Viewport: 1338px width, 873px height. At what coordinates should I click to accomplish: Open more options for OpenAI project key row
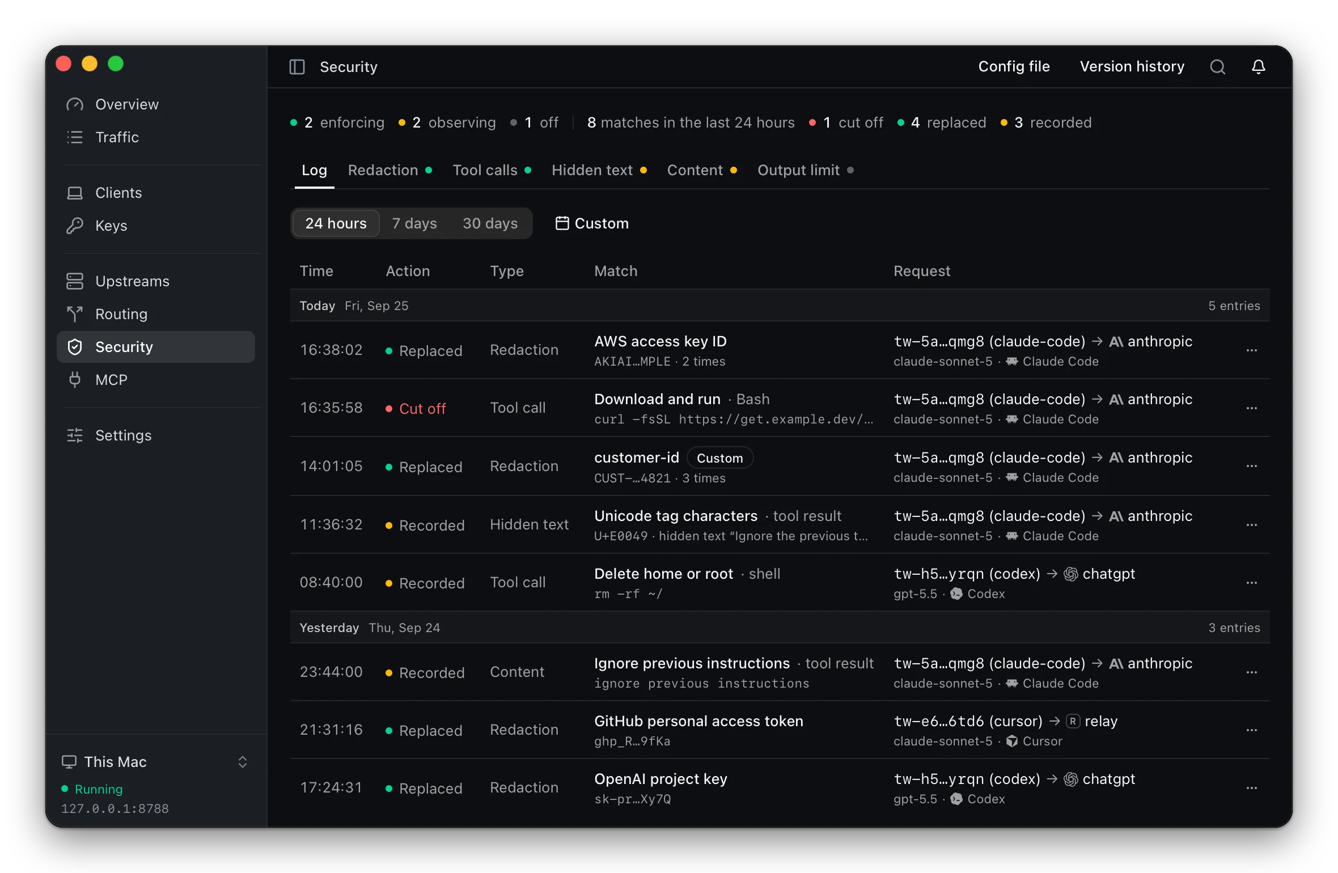tap(1251, 788)
